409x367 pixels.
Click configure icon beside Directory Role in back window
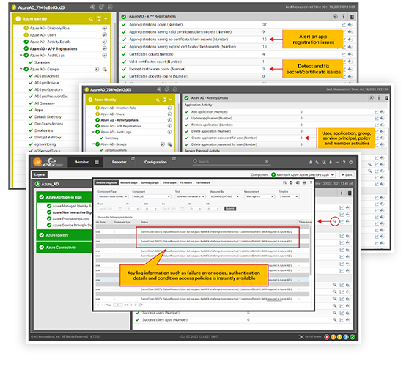(104, 28)
